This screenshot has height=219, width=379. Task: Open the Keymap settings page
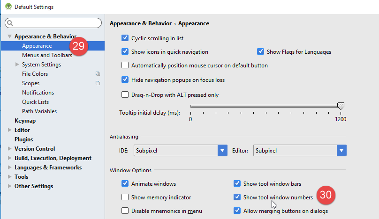pos(25,121)
